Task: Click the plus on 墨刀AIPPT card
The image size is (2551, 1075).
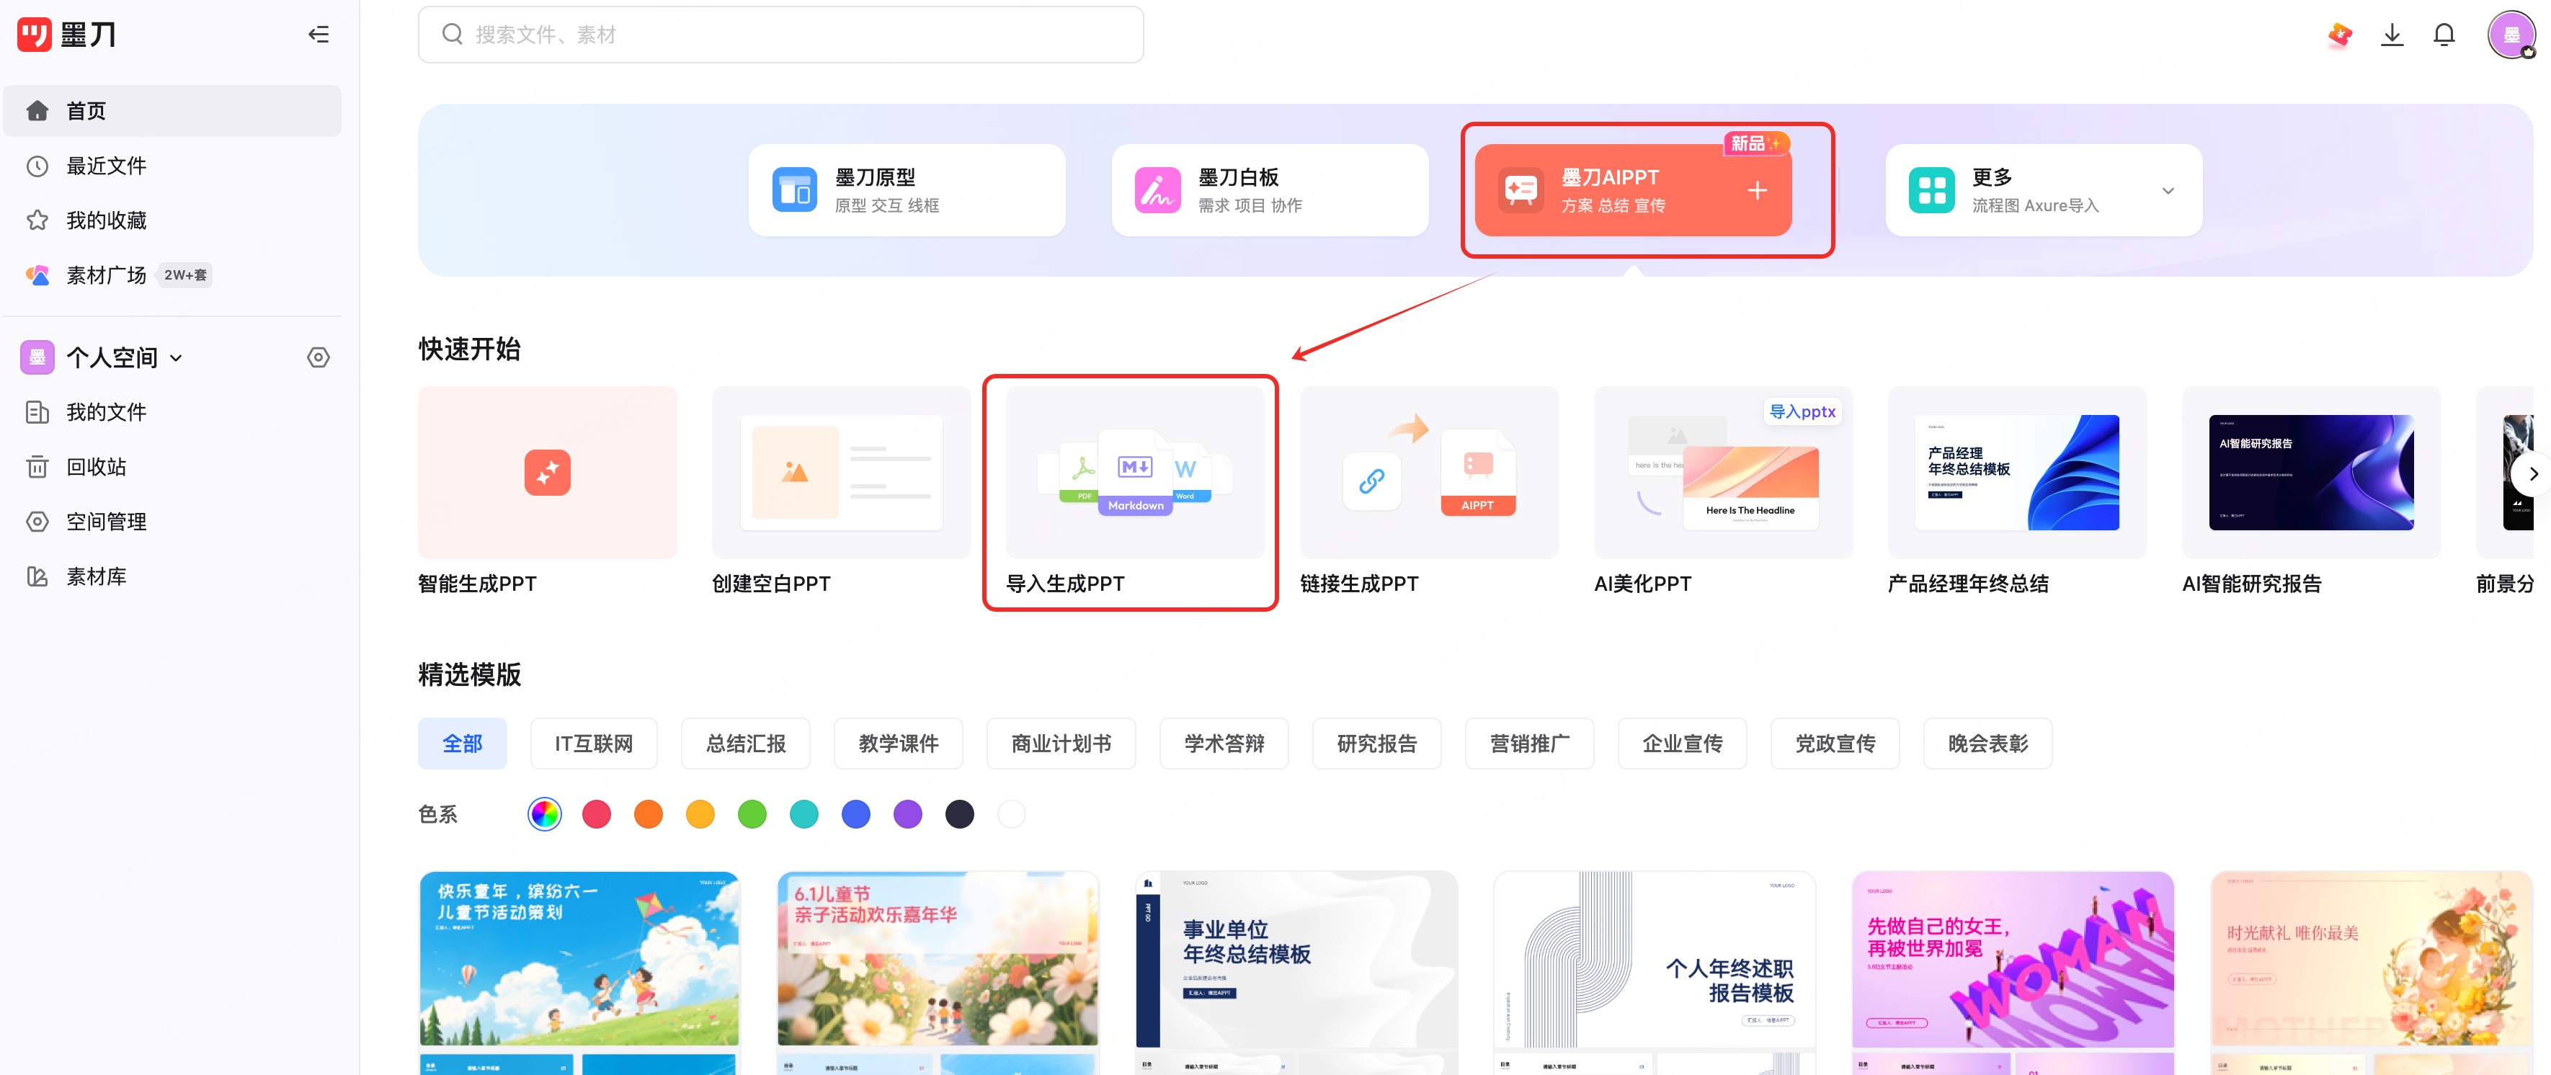Action: [x=1757, y=190]
